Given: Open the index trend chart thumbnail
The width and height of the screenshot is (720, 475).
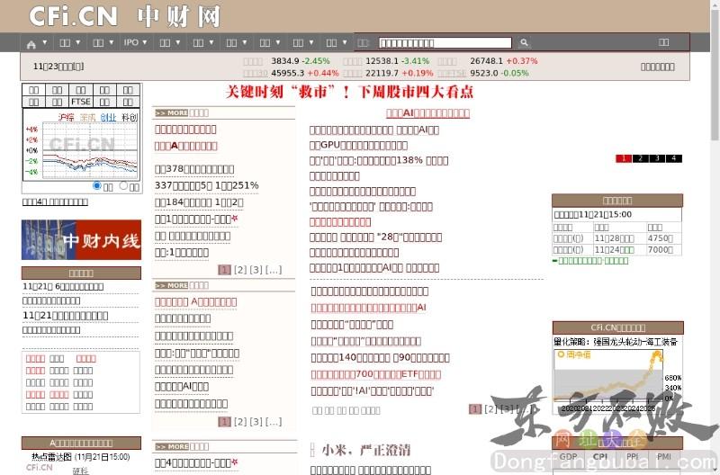Looking at the screenshot, I should [81, 146].
